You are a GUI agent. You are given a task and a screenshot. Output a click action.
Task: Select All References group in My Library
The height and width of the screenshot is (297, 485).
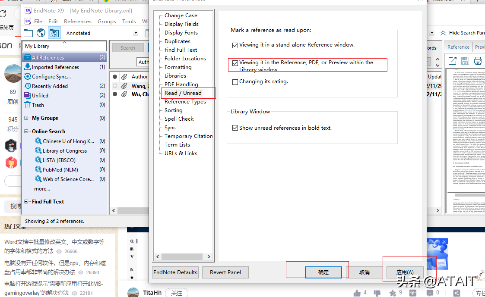pyautogui.click(x=65, y=57)
